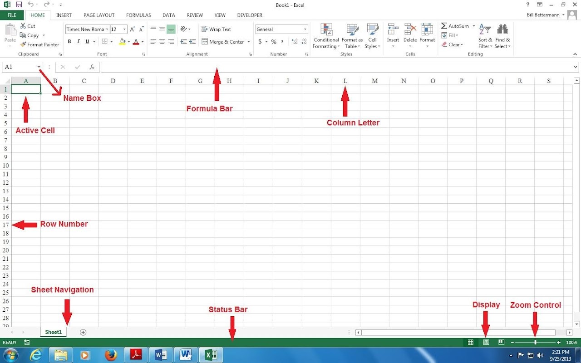The height and width of the screenshot is (363, 581).
Task: Decrease decimal places
Action: coord(304,42)
